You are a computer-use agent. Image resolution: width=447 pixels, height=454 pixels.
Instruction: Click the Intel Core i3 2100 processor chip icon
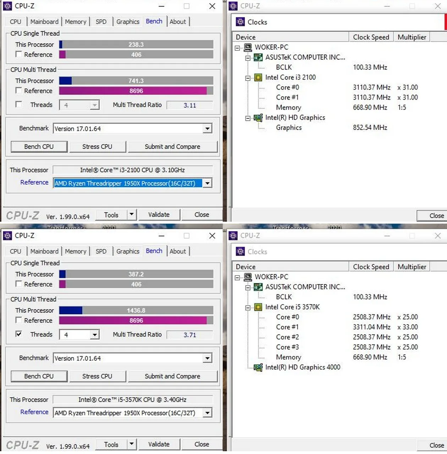(259, 77)
